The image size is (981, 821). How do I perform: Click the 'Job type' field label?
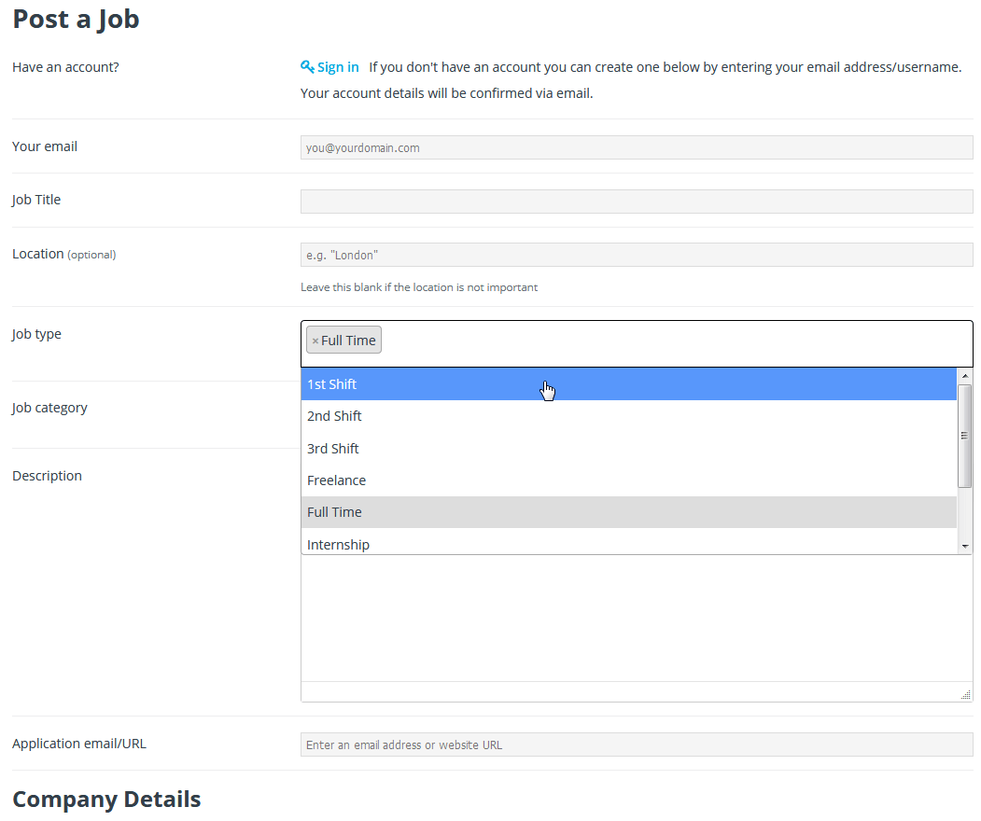click(36, 334)
